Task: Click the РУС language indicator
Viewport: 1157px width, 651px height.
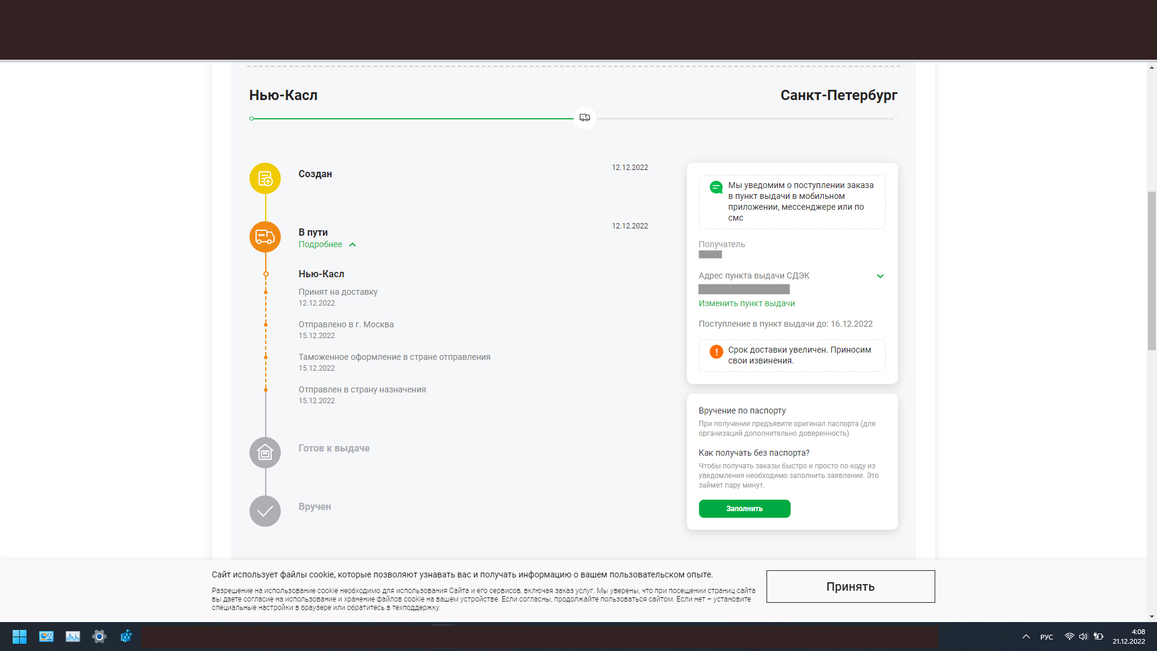Action: point(1047,637)
